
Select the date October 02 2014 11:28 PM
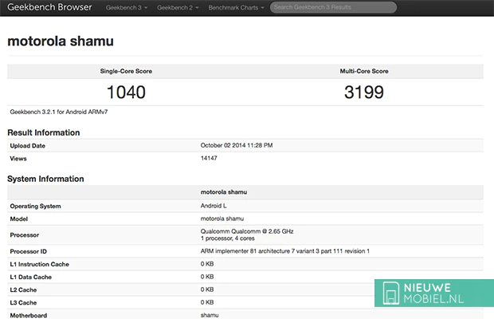237,145
